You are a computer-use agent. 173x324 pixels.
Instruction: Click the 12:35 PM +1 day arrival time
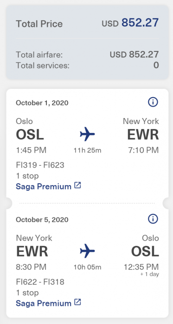(x=141, y=270)
